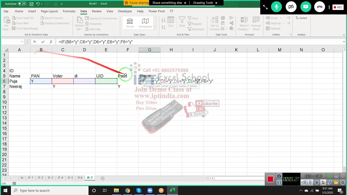Open the File menu
This screenshot has height=195, width=347.
pyautogui.click(x=6, y=11)
